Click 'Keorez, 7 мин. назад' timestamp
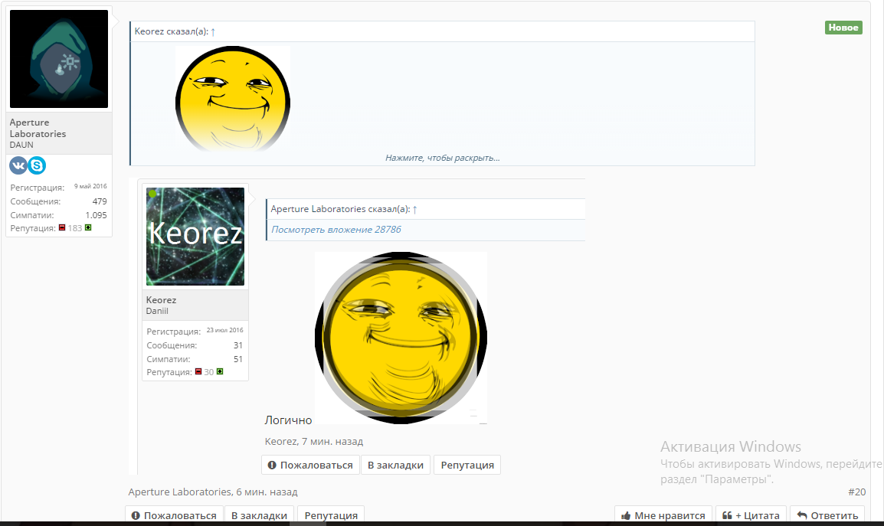884x526 pixels. click(x=314, y=442)
